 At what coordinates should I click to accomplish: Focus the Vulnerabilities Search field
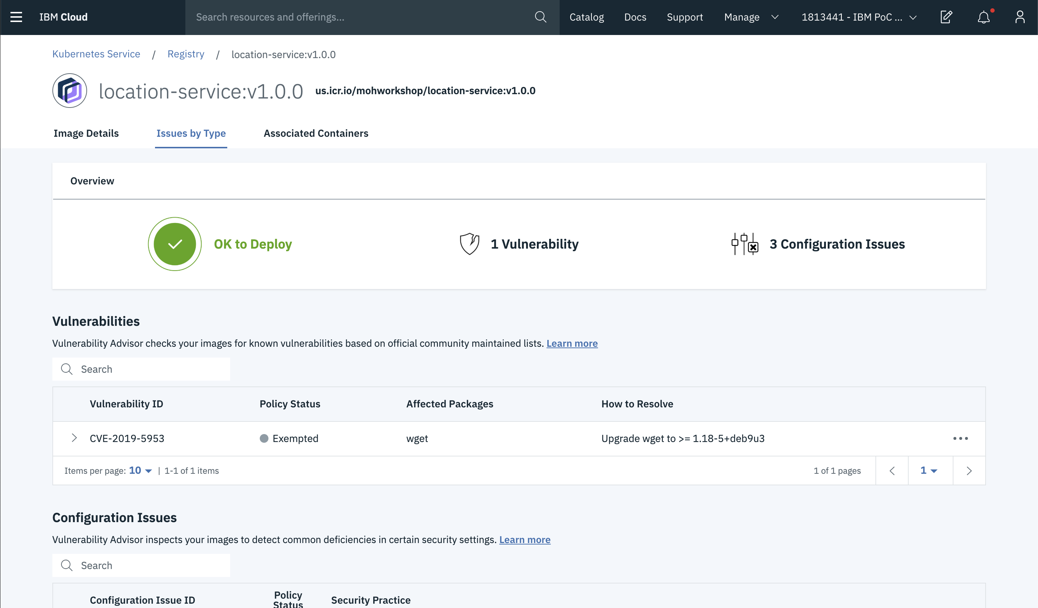pyautogui.click(x=141, y=369)
